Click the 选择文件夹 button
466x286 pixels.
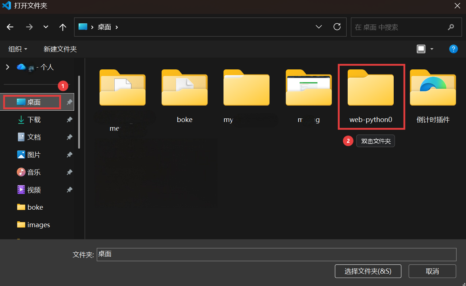click(368, 271)
